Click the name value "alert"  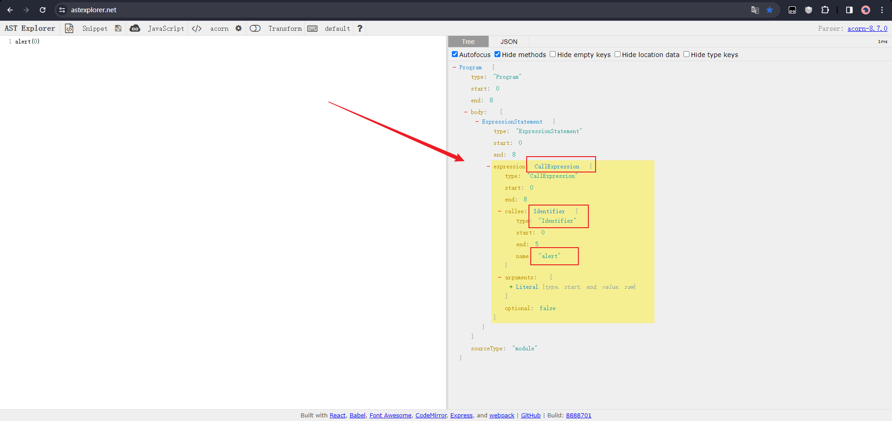pyautogui.click(x=549, y=256)
